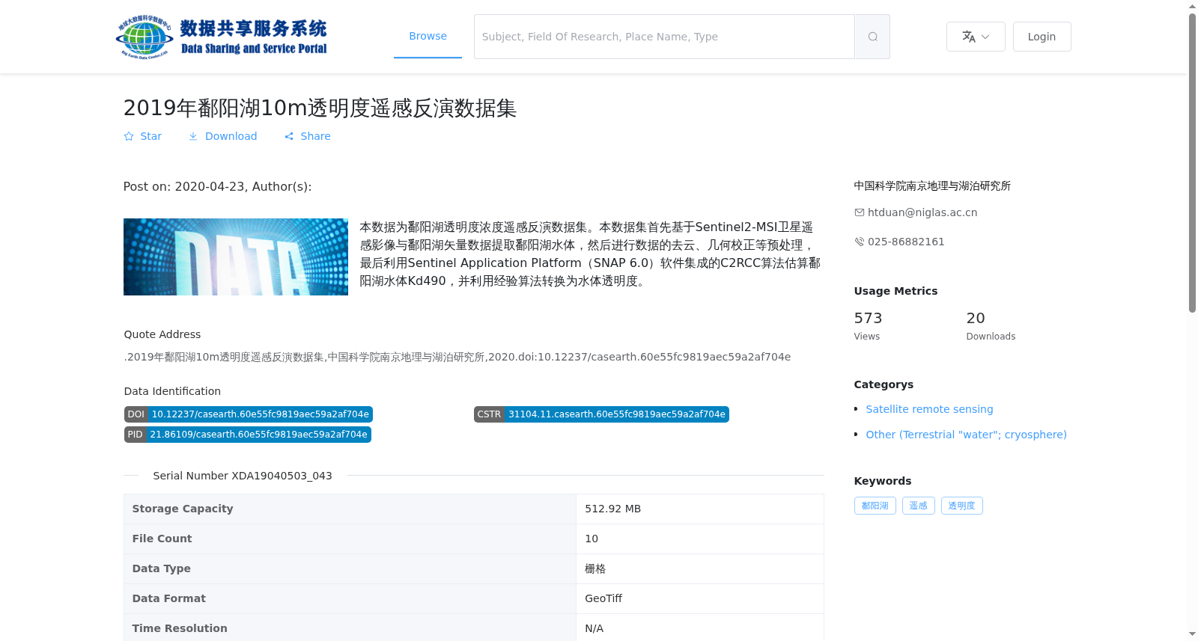Click the page vertical scrollbar
The height and width of the screenshot is (641, 1198).
pos(1192,165)
